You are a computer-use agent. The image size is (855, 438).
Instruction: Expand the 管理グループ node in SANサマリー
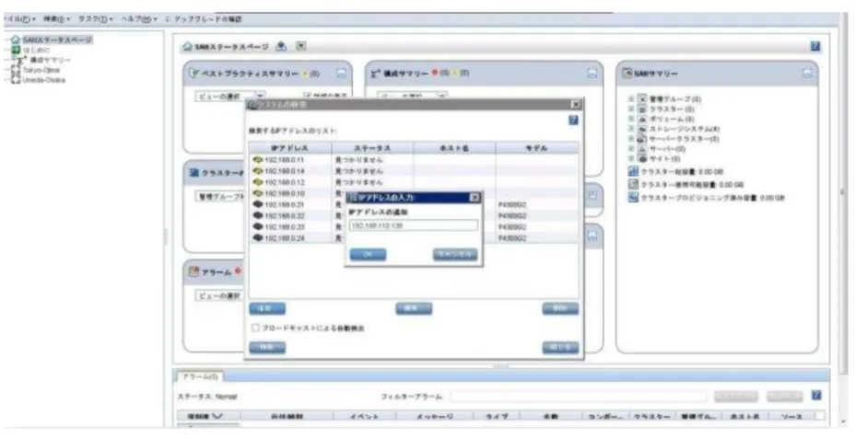pos(631,99)
